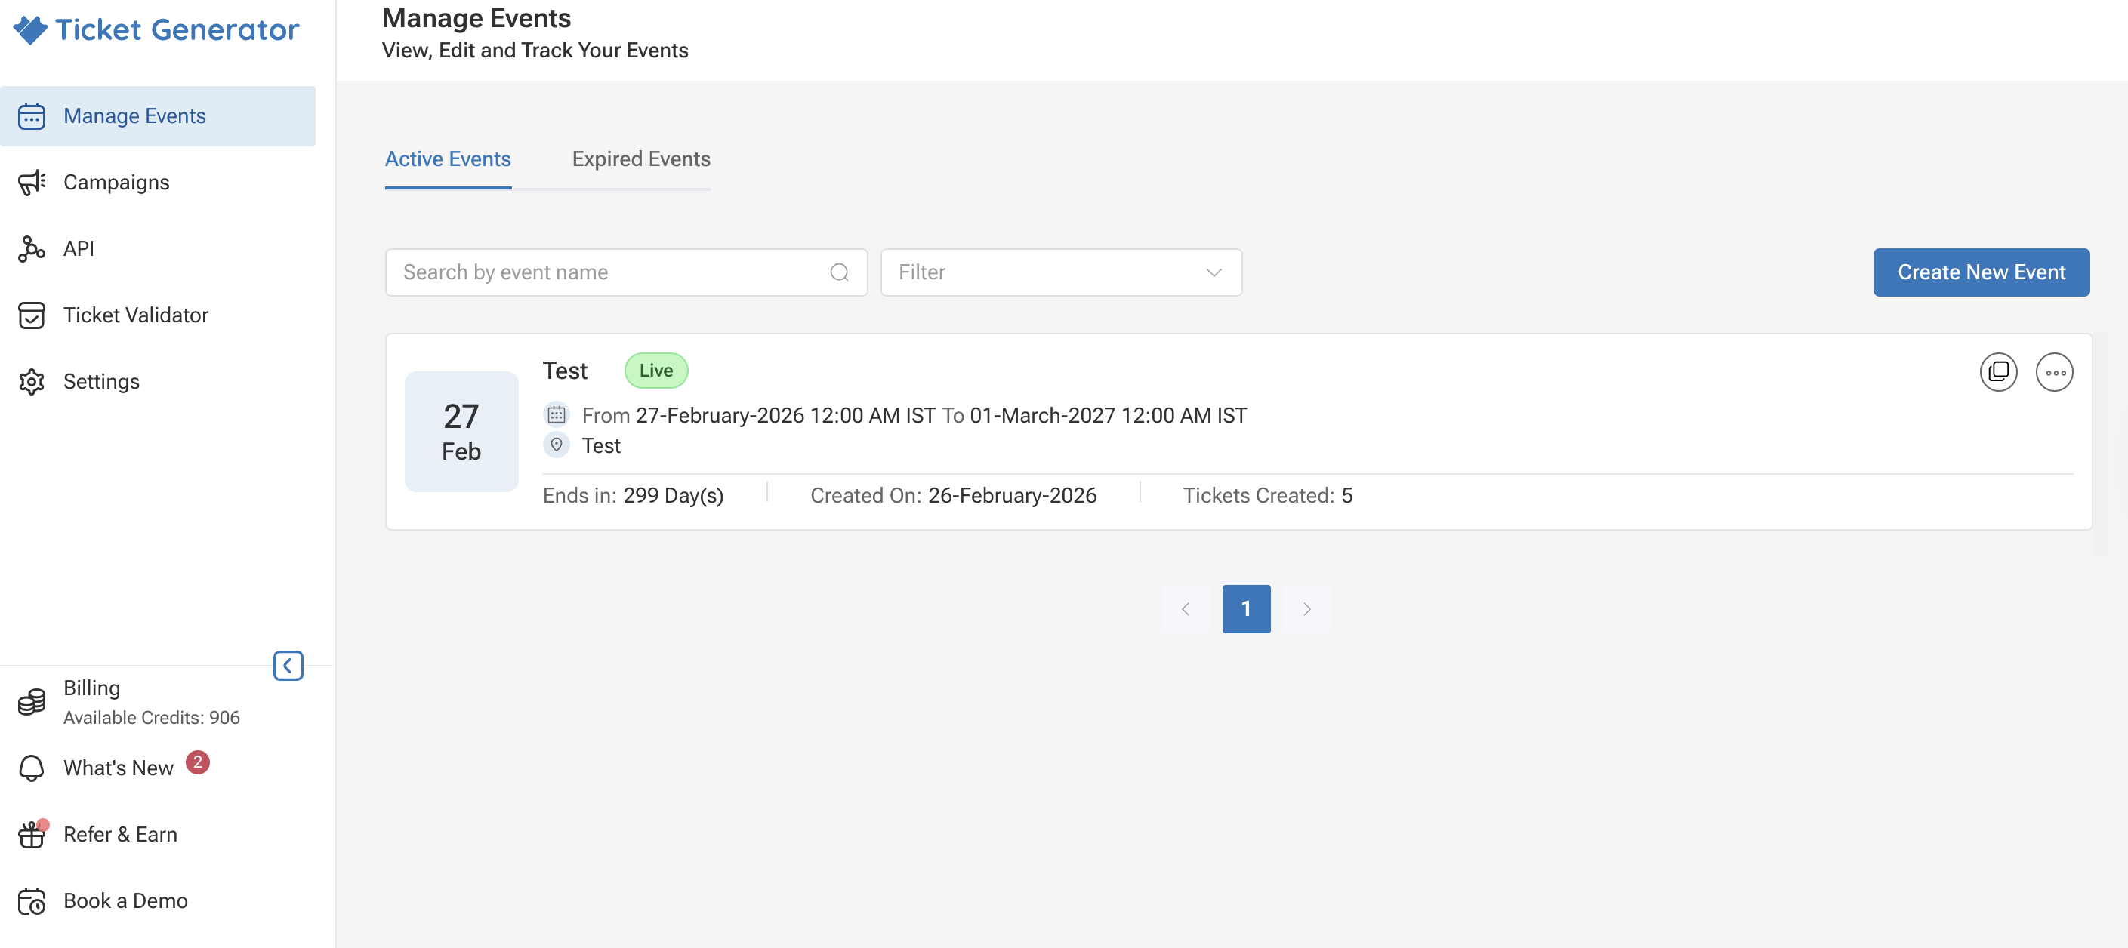Screen dimensions: 2128x948
Task: Click the Ticket Validator checkmark icon
Action: click(32, 315)
